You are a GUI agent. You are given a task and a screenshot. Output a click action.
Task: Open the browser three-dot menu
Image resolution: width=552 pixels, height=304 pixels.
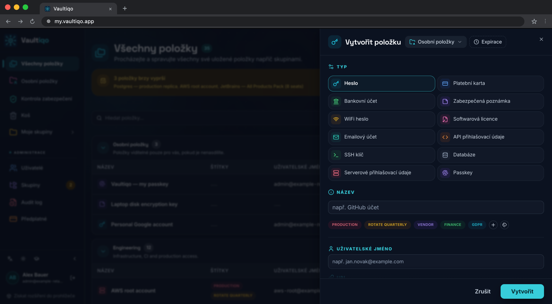click(x=545, y=21)
